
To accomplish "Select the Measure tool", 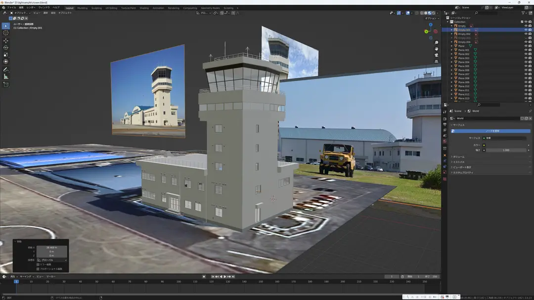I will click(x=6, y=76).
